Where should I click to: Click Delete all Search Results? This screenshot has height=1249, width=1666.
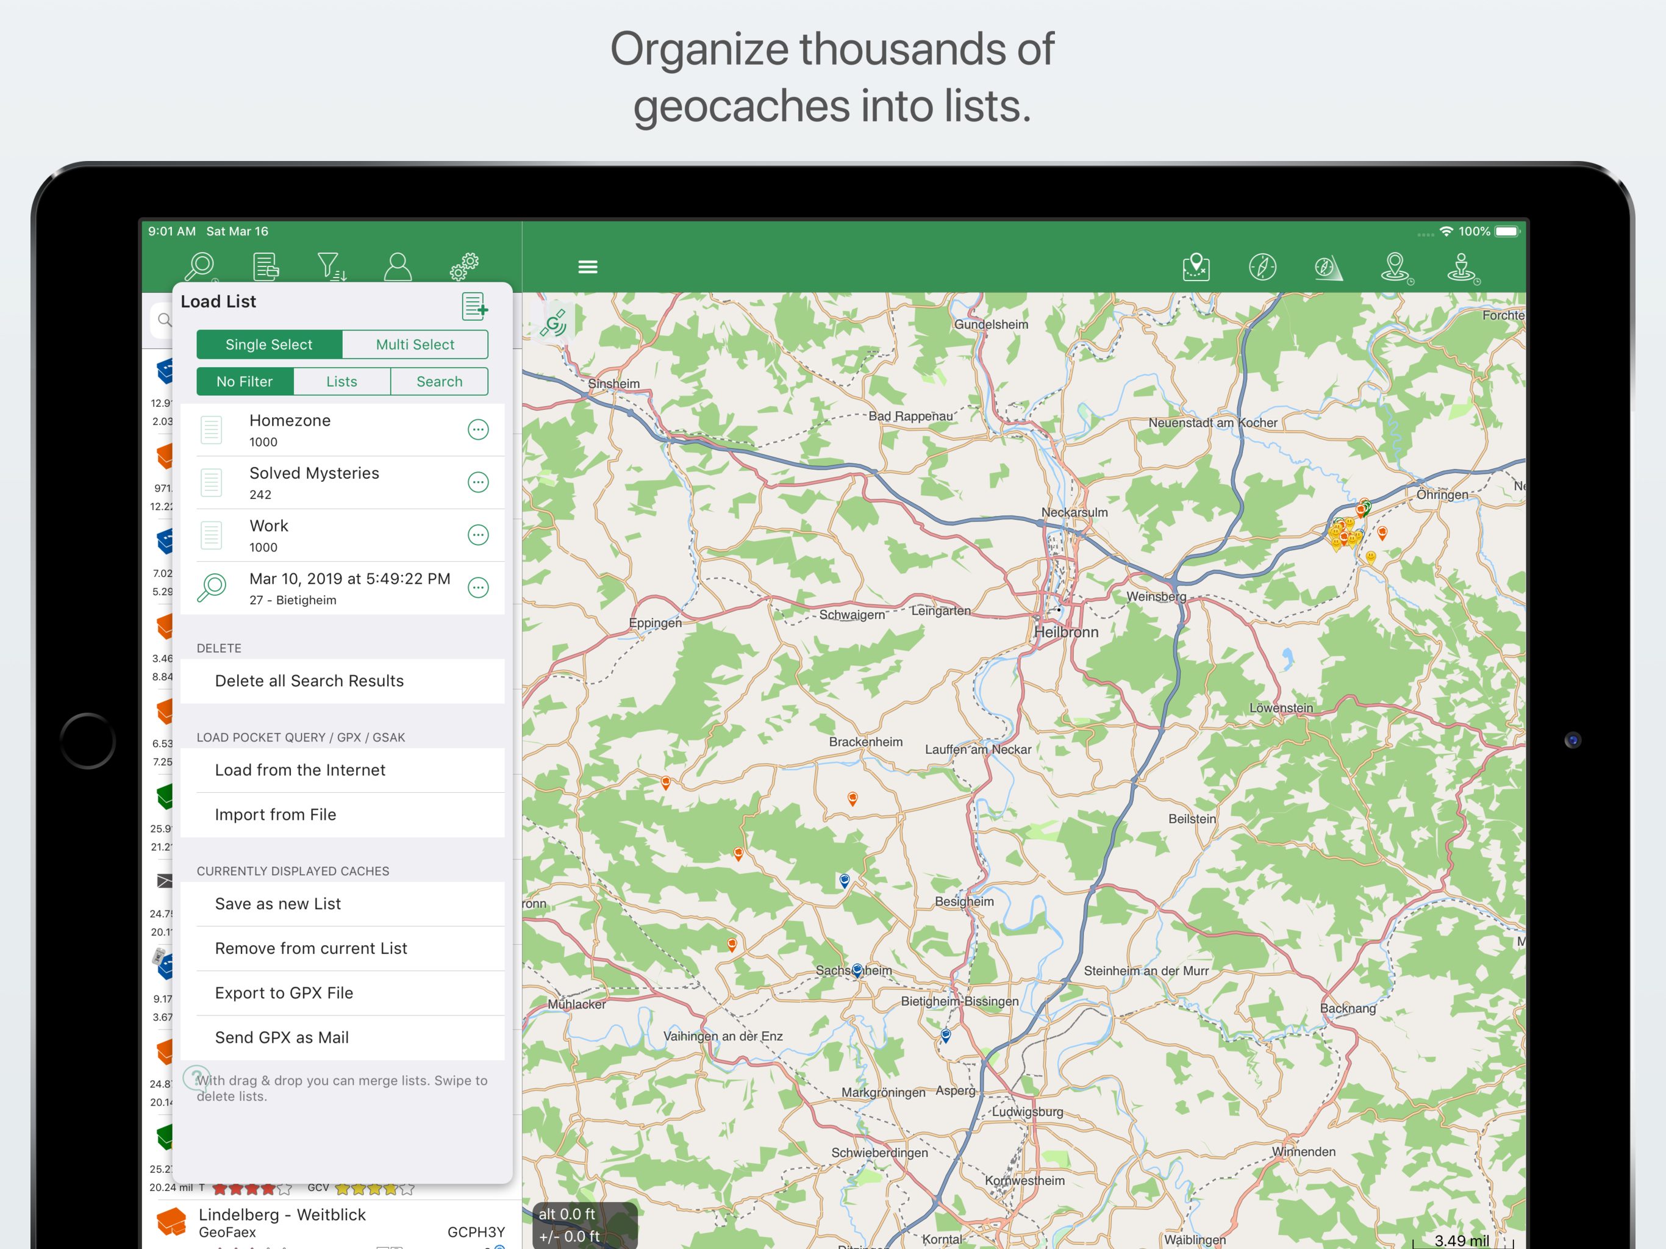[310, 681]
